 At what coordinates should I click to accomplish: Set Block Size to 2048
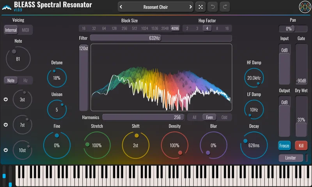[165, 28]
